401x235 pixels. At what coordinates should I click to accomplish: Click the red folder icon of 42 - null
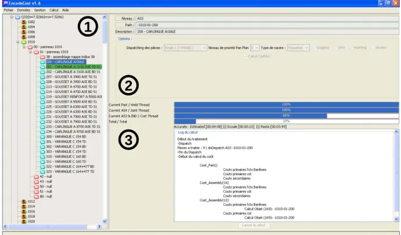(36, 177)
